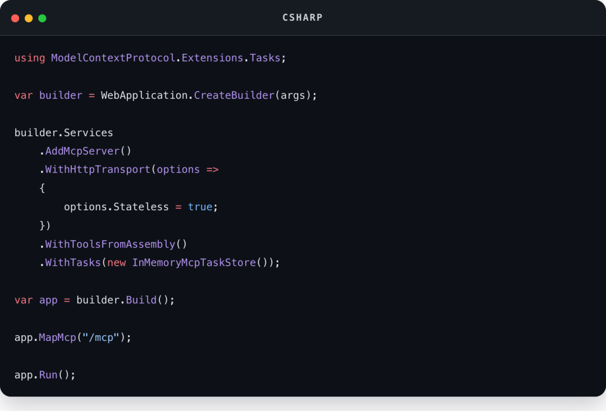Click the 'AddMcpServer' method call
Screen dimensions: 606x411
82,151
